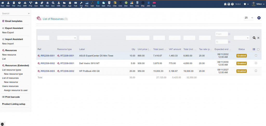Open the From date calendar picker icon
This screenshot has width=266, height=126.
pos(229,34)
